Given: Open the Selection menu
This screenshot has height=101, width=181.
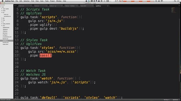Looking at the screenshot, I should [x=27, y=1].
